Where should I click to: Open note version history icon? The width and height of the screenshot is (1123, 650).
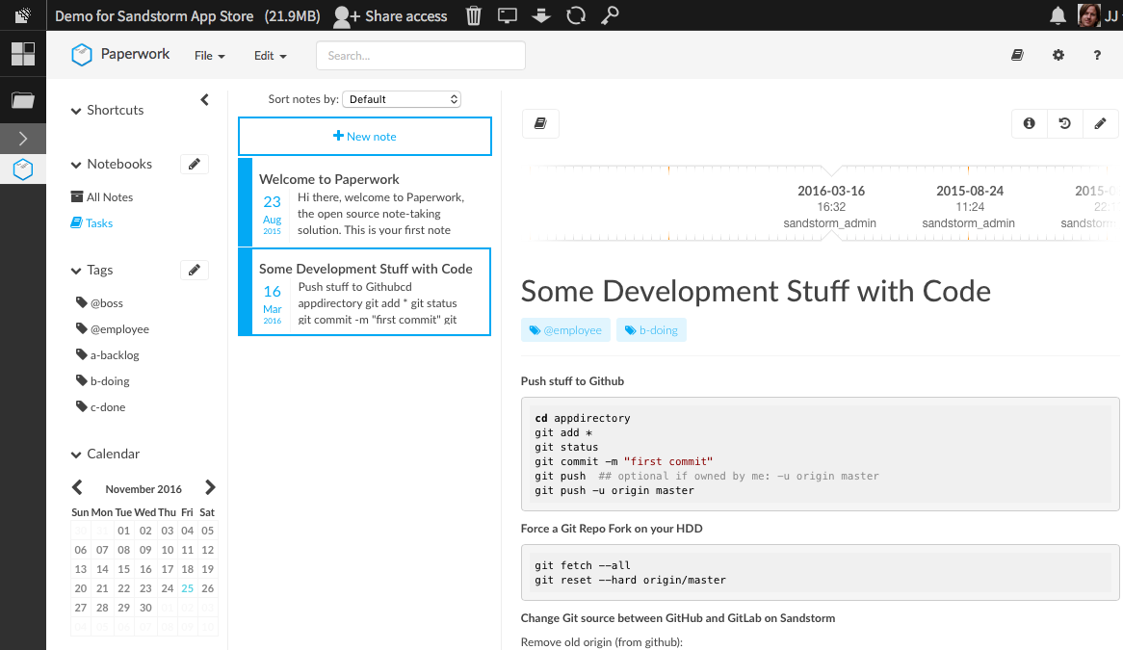click(x=1065, y=123)
